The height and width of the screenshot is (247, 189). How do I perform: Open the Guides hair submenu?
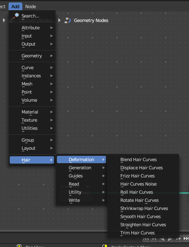pos(82,176)
